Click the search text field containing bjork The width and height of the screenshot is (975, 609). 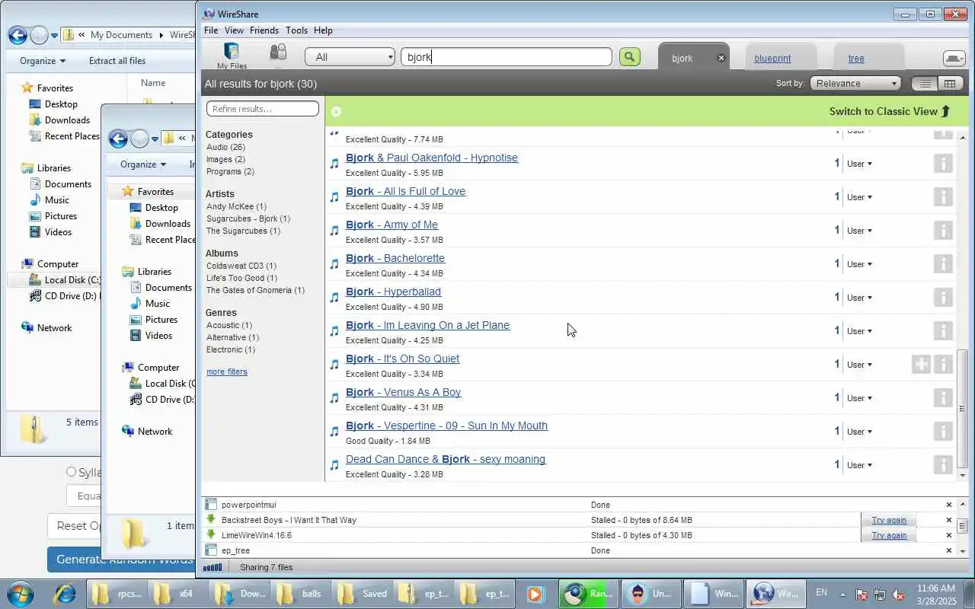(507, 57)
